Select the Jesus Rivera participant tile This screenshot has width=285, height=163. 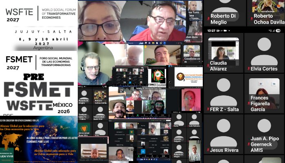[x=224, y=134]
